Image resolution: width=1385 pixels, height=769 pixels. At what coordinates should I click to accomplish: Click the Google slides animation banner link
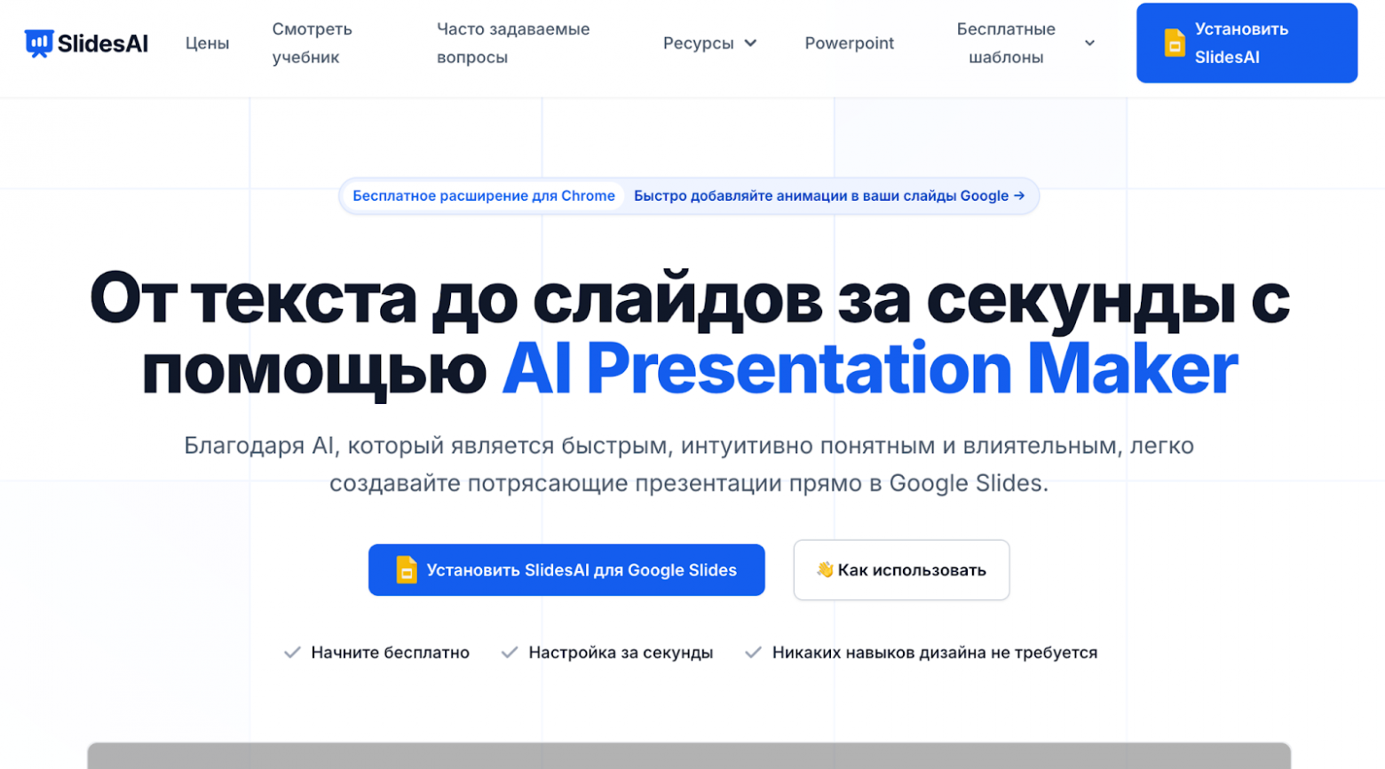pyautogui.click(x=826, y=195)
